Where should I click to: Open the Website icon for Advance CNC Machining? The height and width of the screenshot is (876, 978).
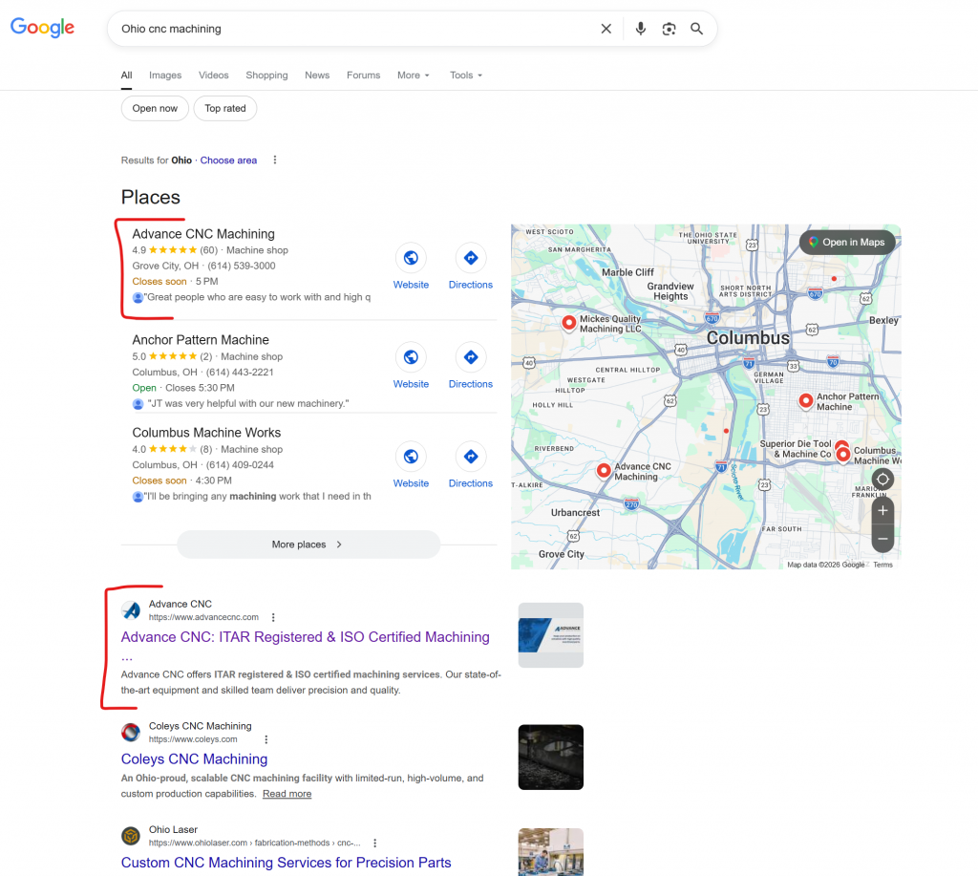tap(411, 258)
